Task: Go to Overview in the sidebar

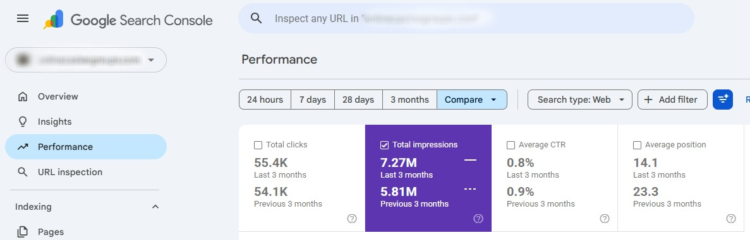Action: (x=86, y=96)
